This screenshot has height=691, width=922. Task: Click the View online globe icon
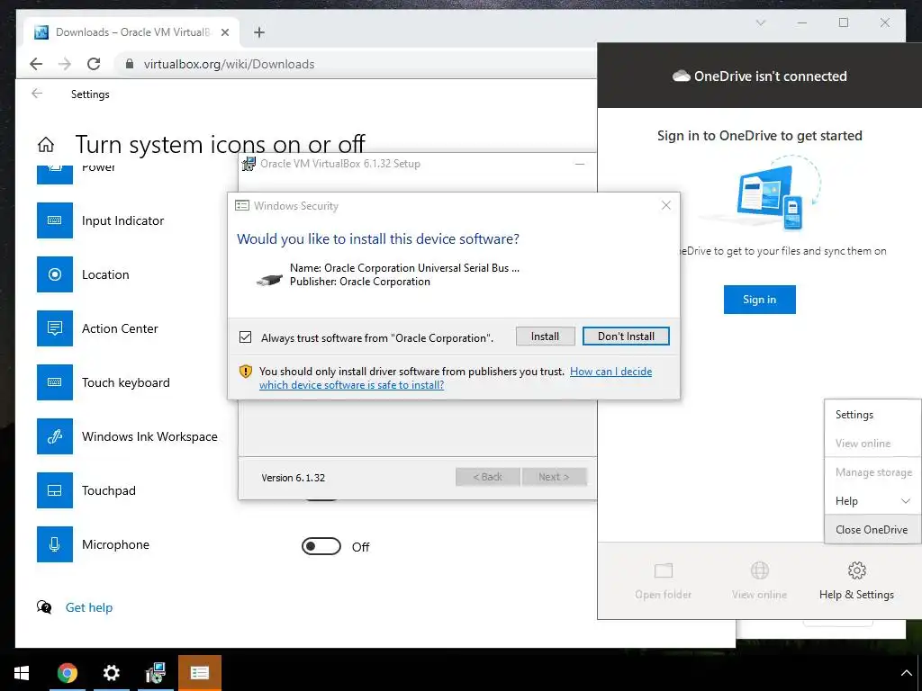point(760,570)
